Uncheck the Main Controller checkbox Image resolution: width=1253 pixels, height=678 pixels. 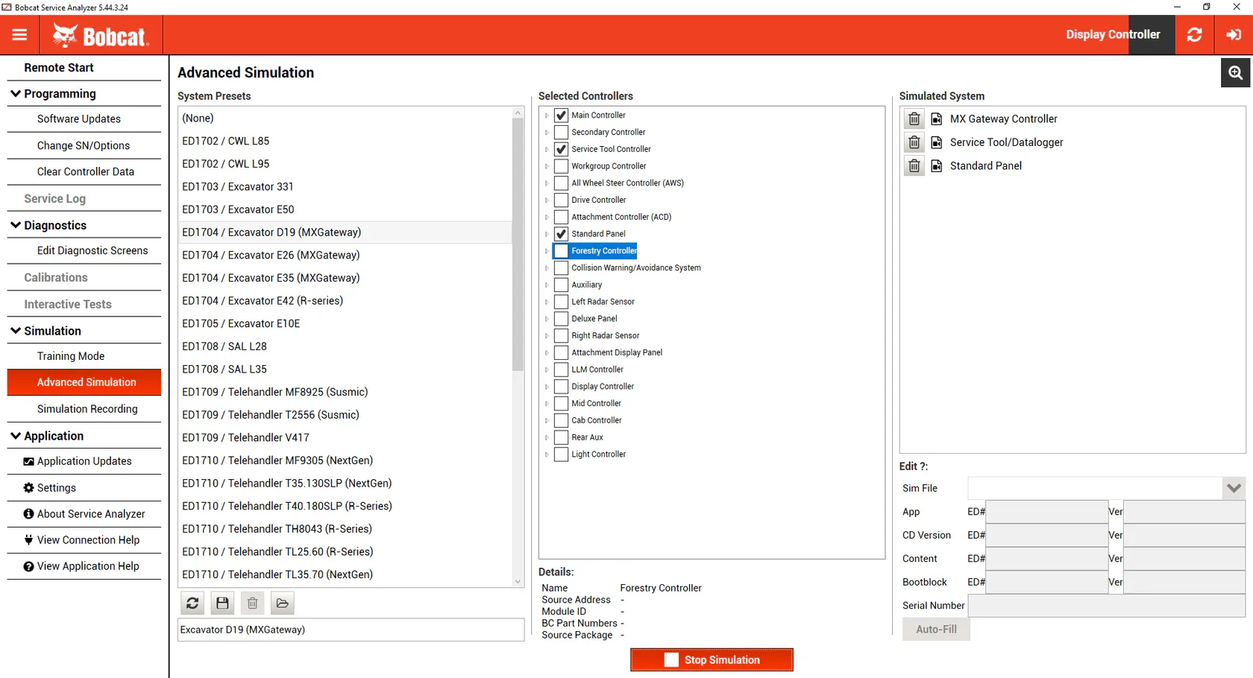point(562,115)
